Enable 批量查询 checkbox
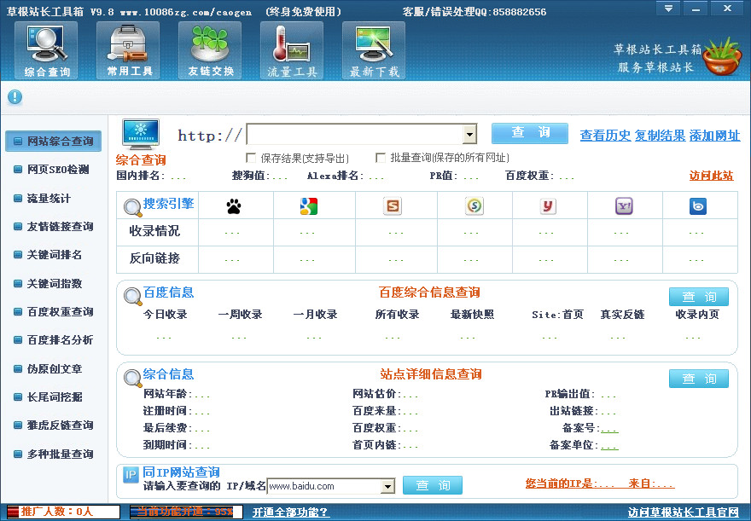The image size is (751, 521). pyautogui.click(x=381, y=158)
